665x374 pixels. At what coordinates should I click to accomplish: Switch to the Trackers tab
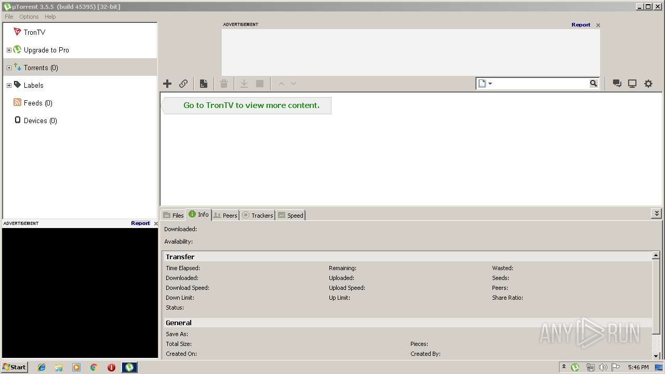[x=258, y=215]
